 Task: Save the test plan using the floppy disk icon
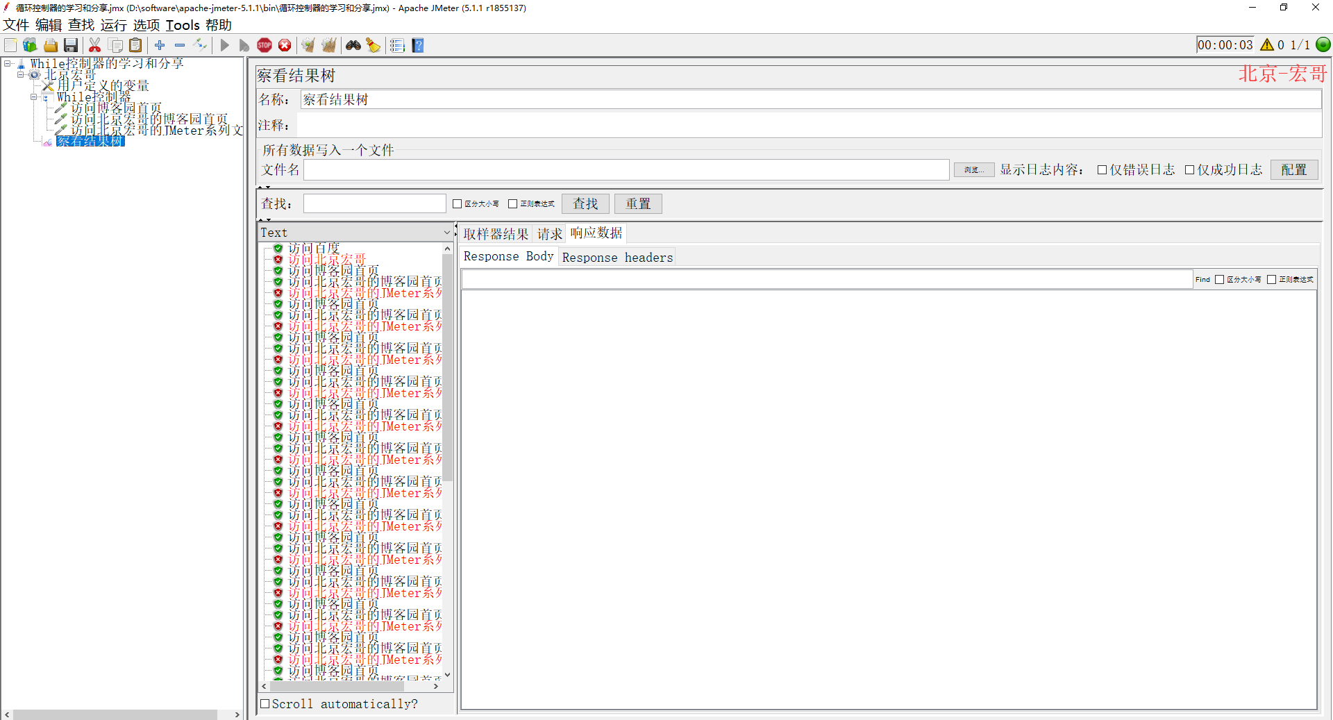click(71, 45)
